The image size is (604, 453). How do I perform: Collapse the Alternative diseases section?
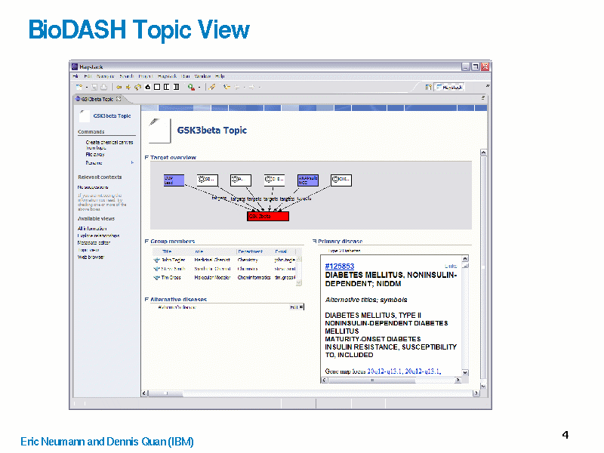[x=146, y=300]
